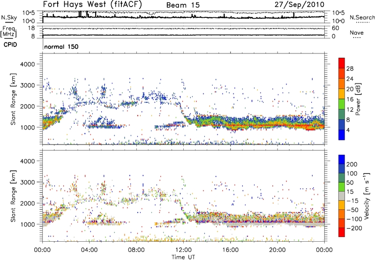Click the normal 150 CPID text

(61, 46)
